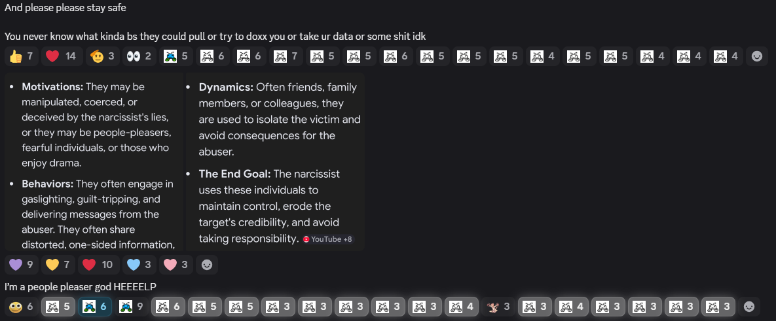Click the light blue heart reaction
The width and height of the screenshot is (776, 321).
tap(139, 265)
